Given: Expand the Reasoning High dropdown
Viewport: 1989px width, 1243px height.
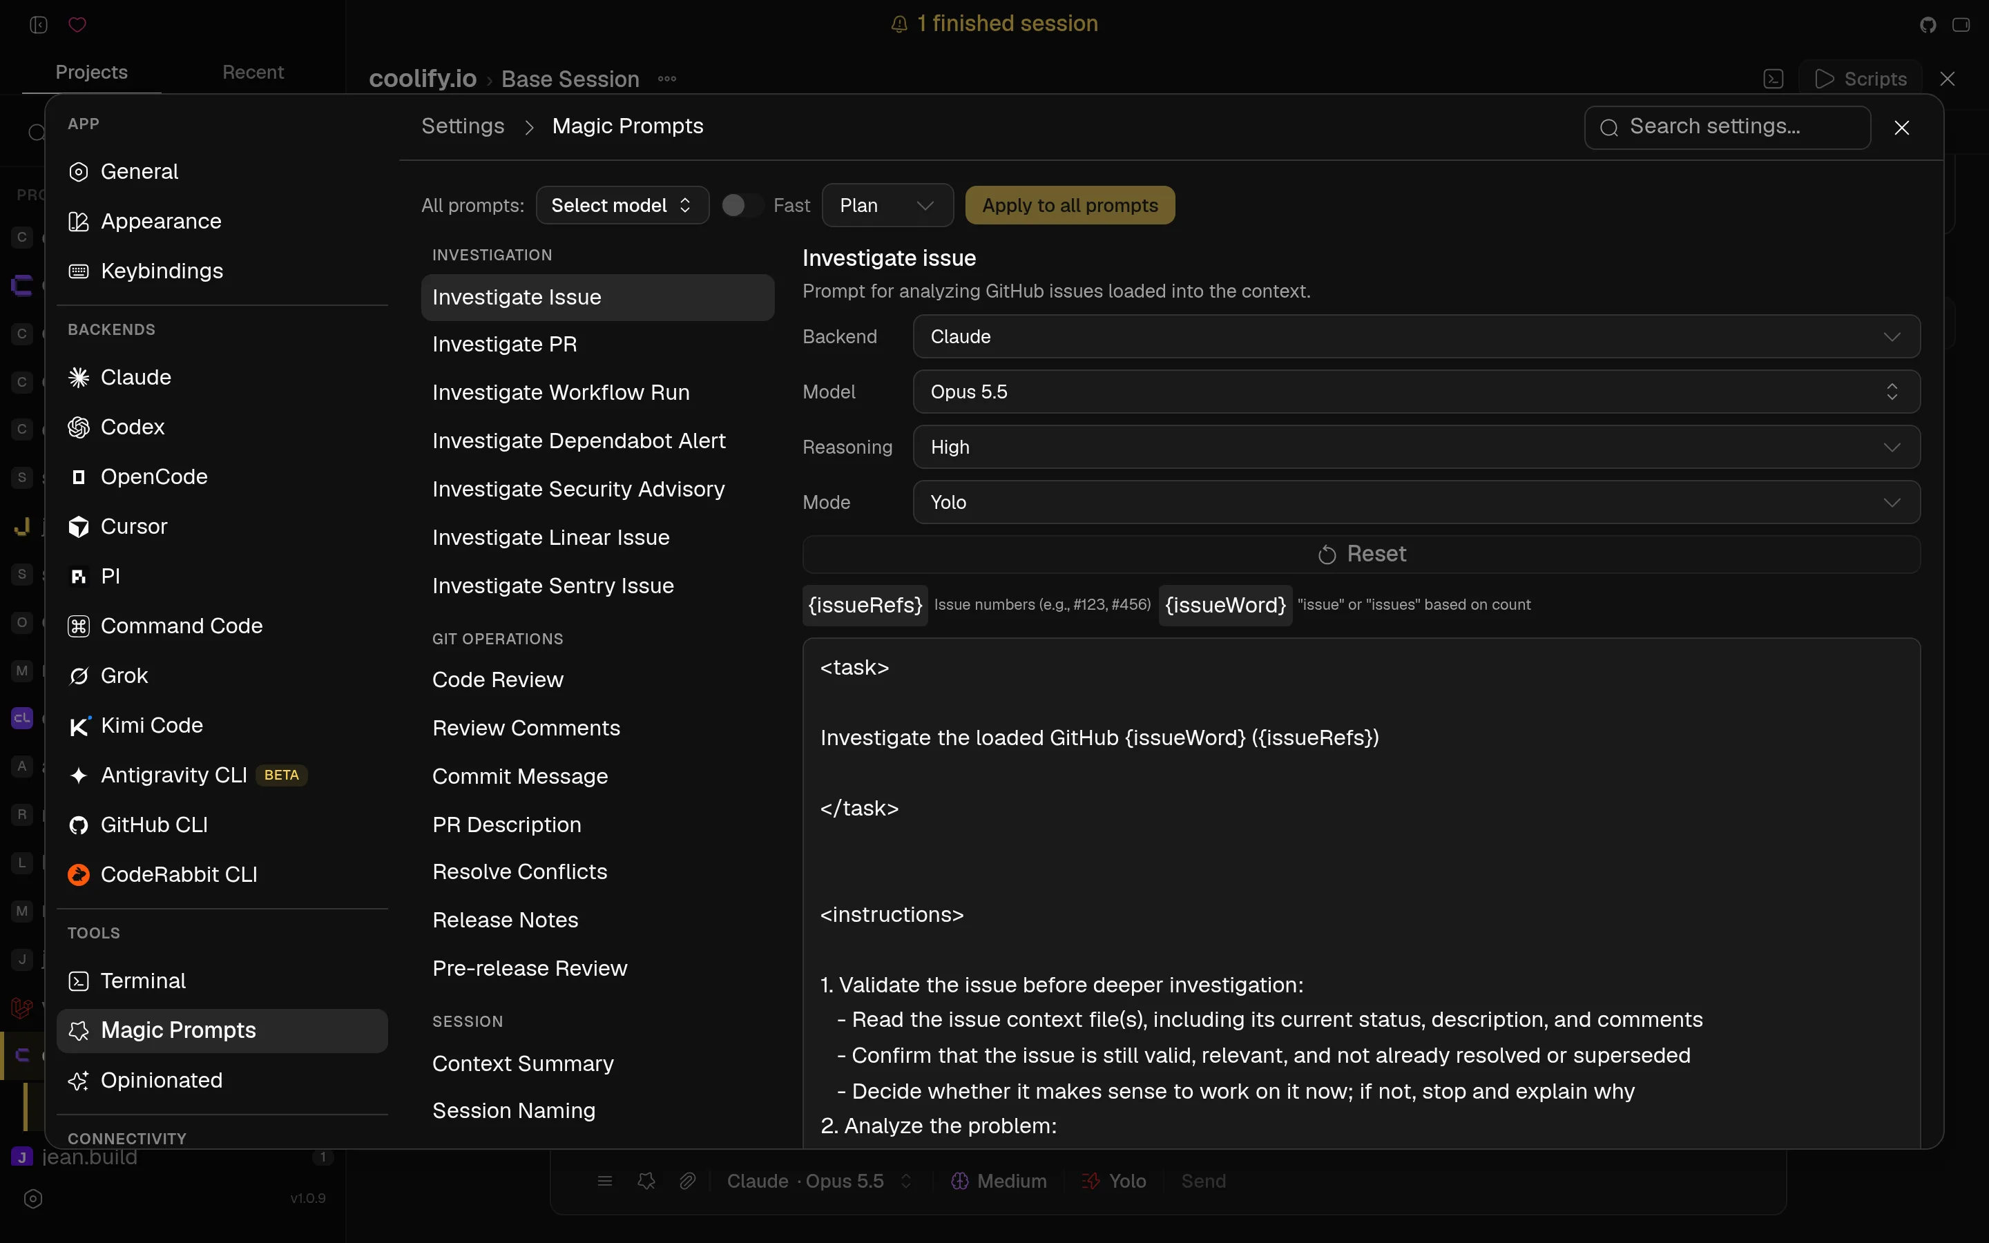Looking at the screenshot, I should point(1416,446).
